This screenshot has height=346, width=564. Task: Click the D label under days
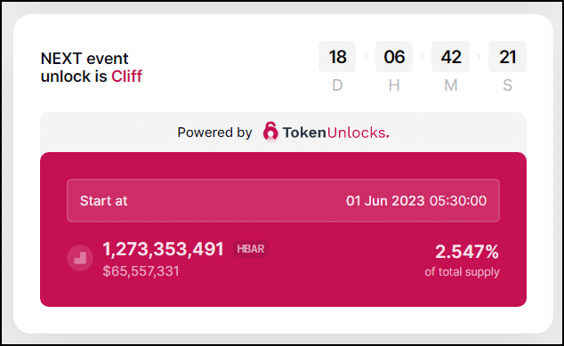pos(337,85)
